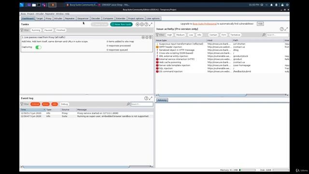Toggle the Low severity issue filter

(191, 35)
